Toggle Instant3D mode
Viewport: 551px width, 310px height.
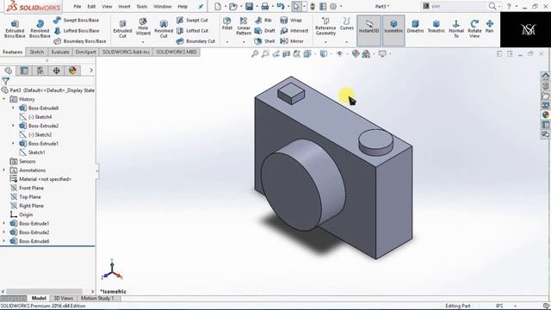click(369, 30)
